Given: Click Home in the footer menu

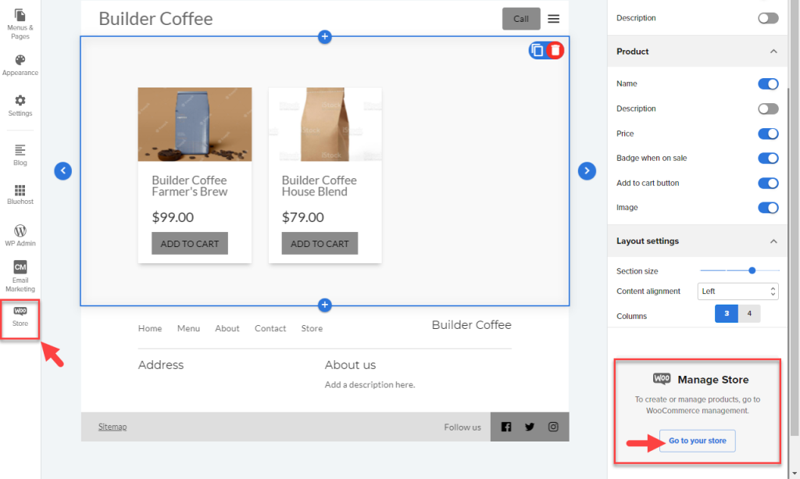Looking at the screenshot, I should tap(149, 328).
